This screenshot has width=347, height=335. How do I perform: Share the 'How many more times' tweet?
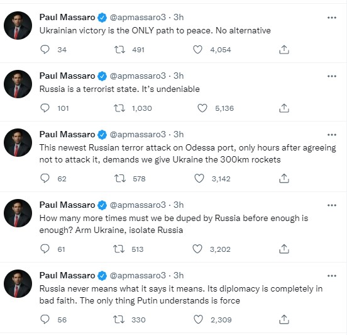click(284, 249)
